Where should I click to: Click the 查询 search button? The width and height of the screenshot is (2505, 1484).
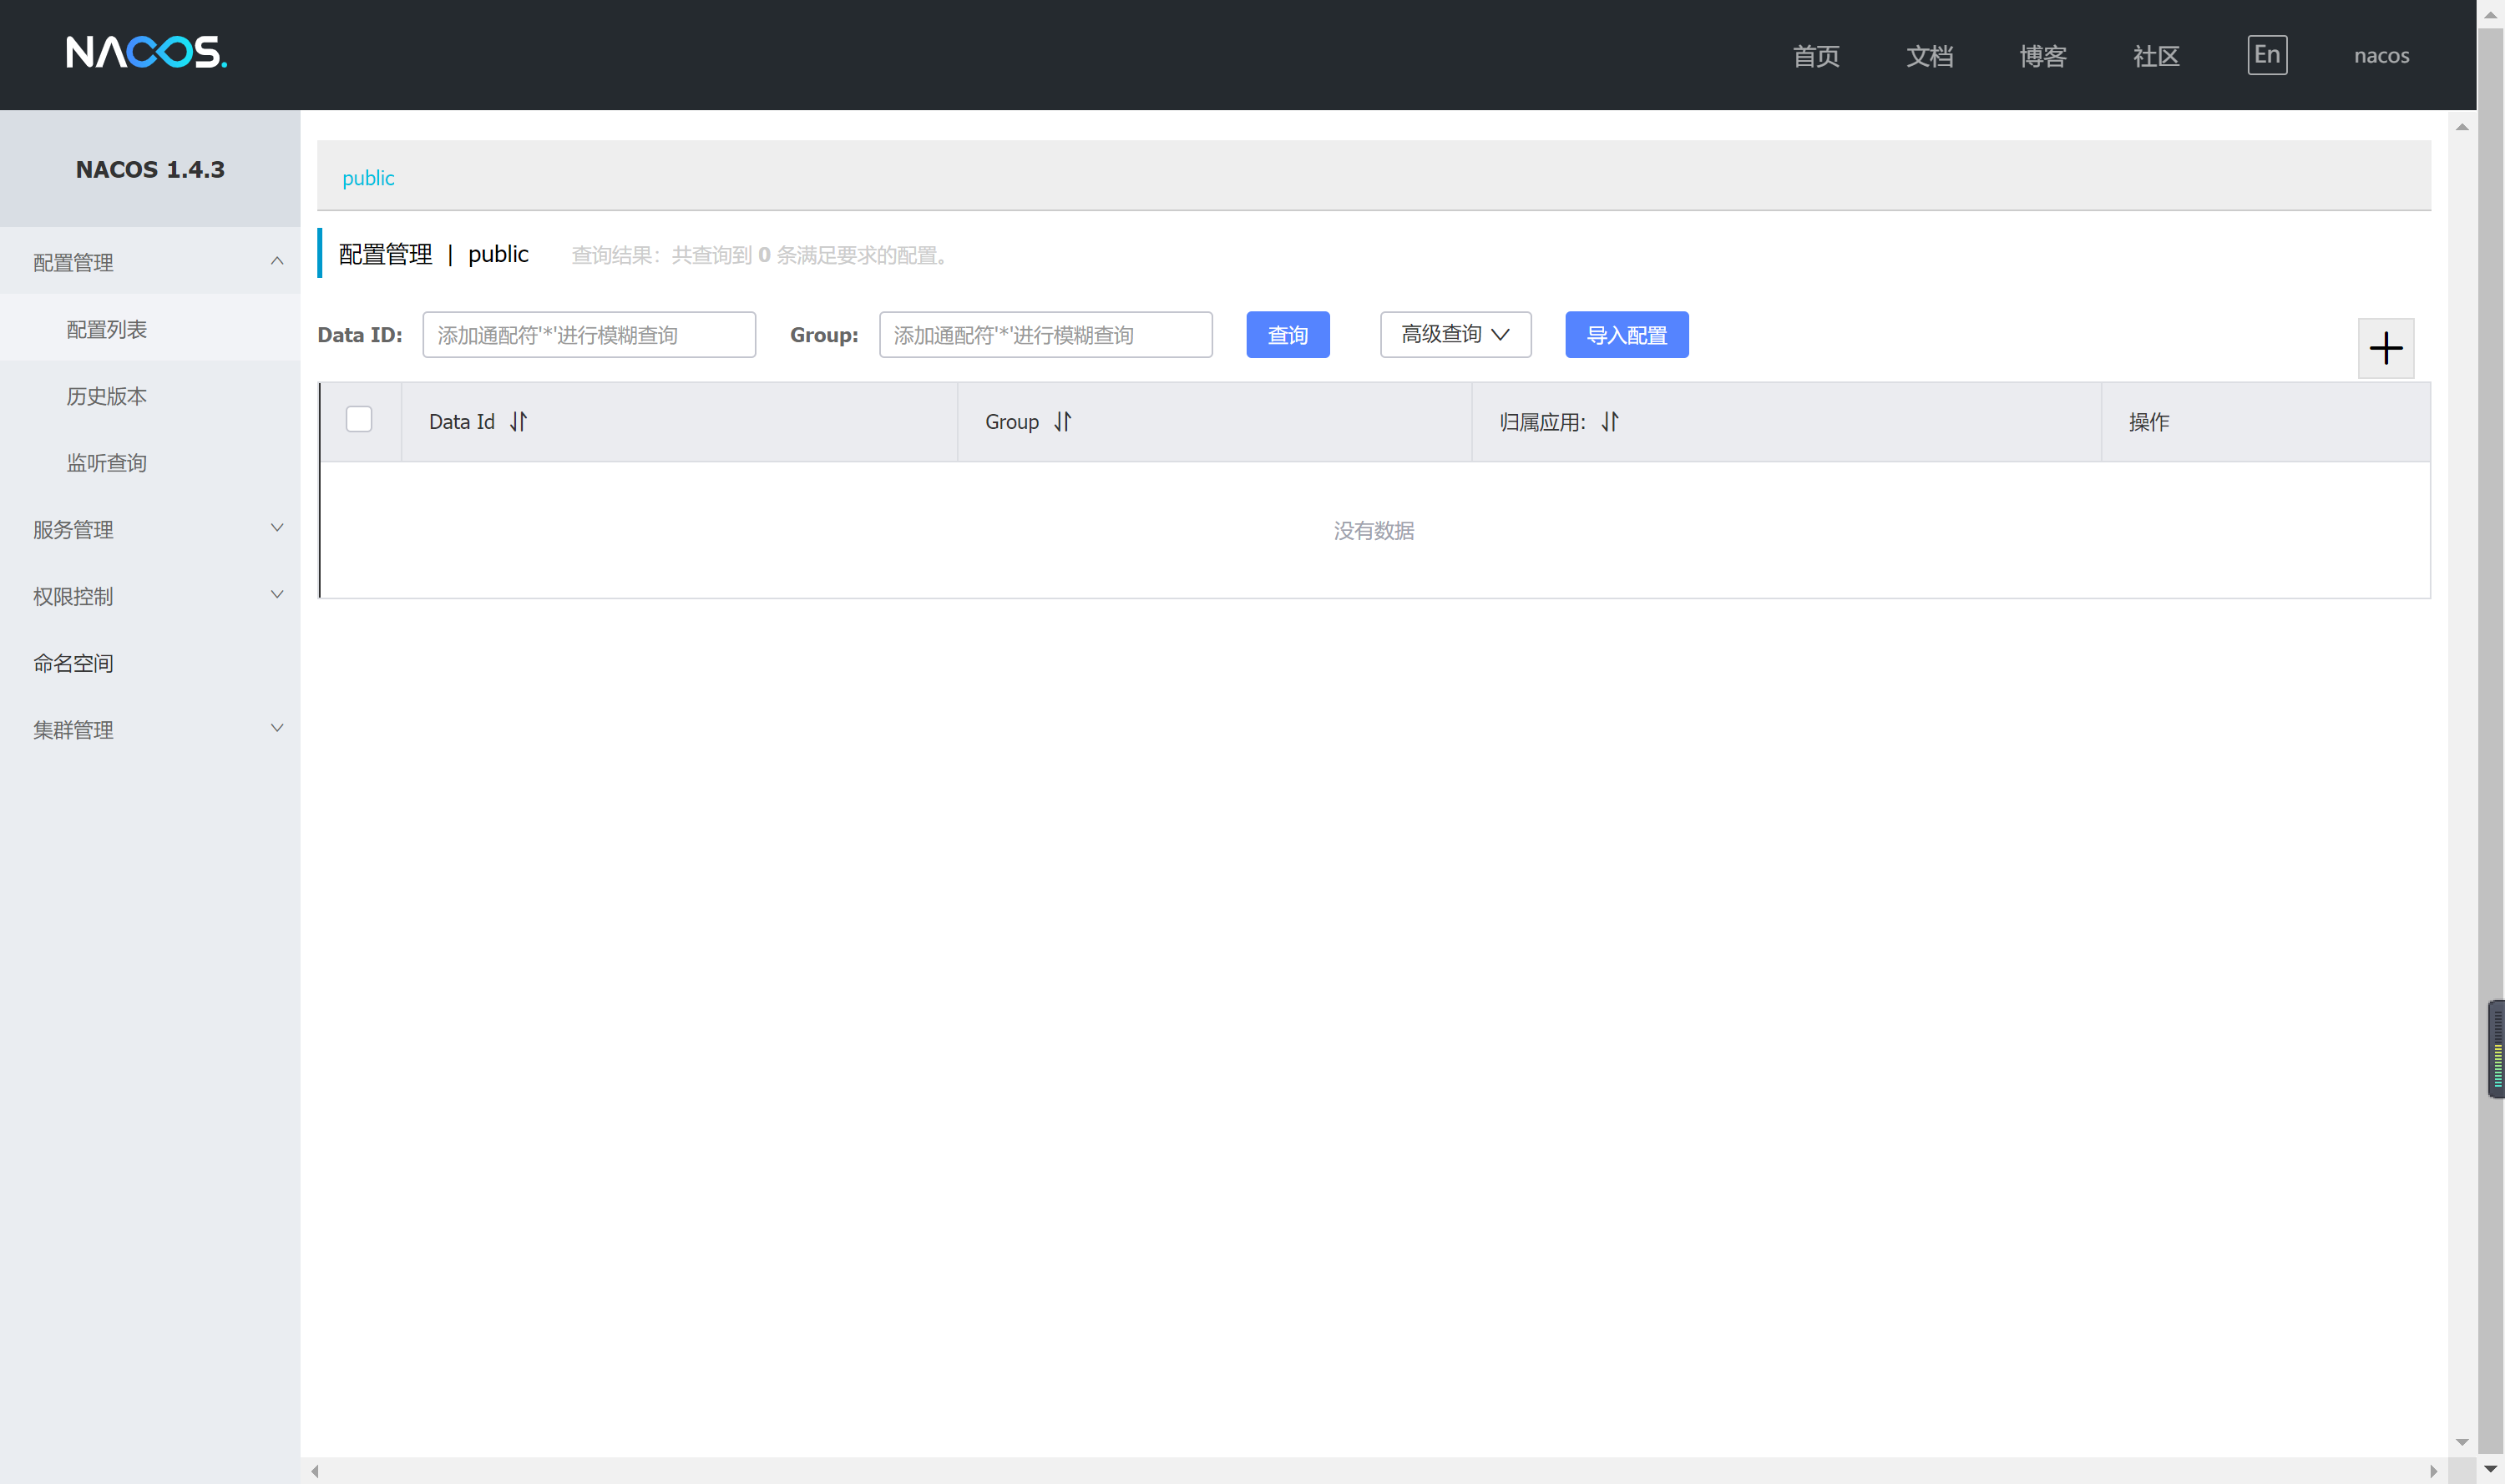click(1288, 335)
